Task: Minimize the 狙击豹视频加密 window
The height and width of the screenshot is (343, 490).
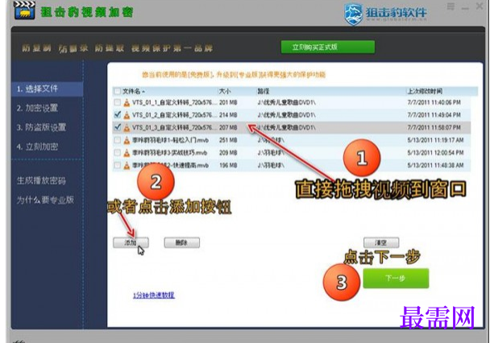Action: point(465,7)
